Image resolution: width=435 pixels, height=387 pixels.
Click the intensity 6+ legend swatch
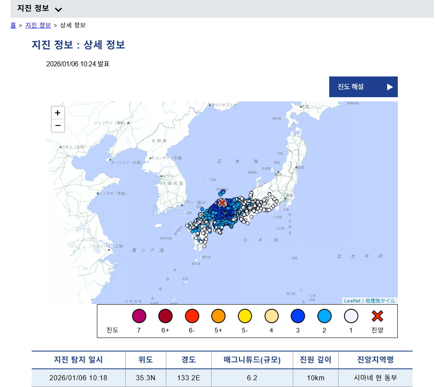[x=165, y=316]
